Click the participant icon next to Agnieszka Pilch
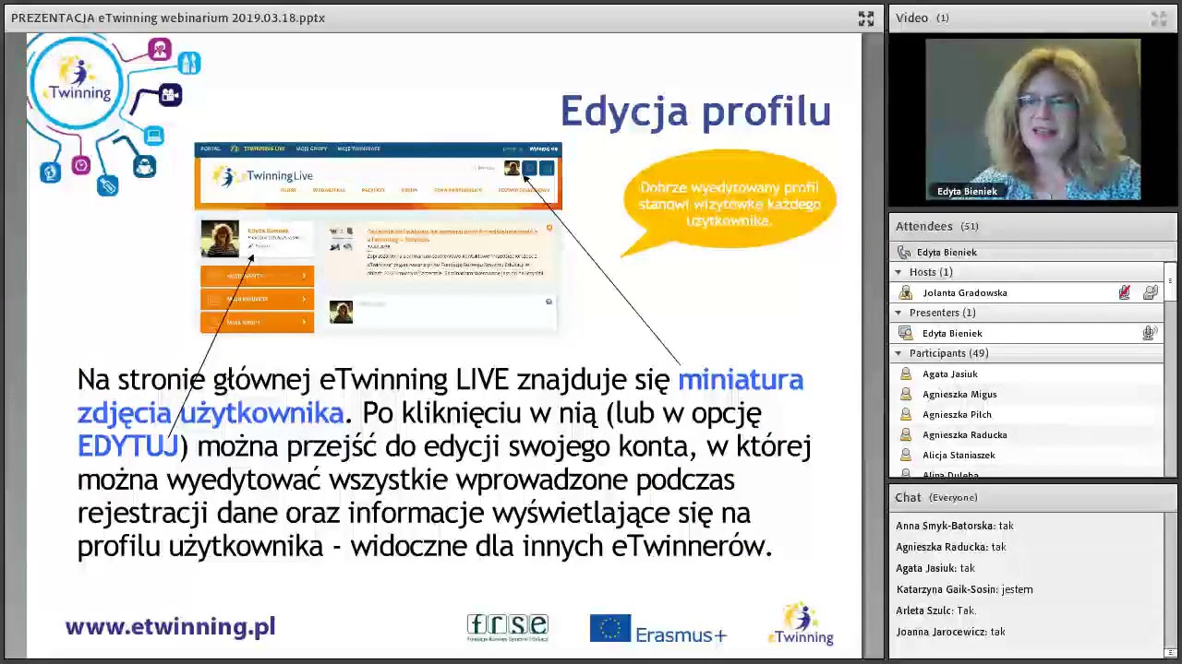The height and width of the screenshot is (664, 1182). click(906, 414)
